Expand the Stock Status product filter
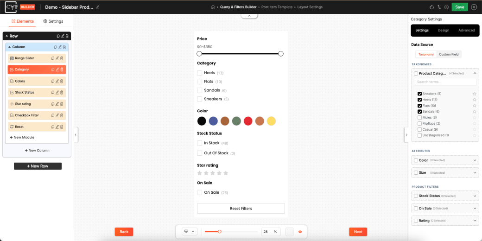This screenshot has width=482, height=241. pos(475,196)
